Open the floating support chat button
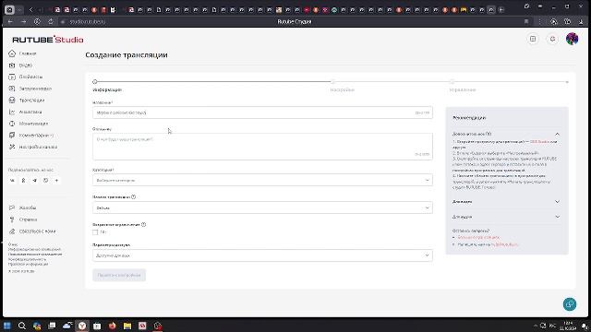Viewport: 591px width, 332px height. [x=570, y=304]
